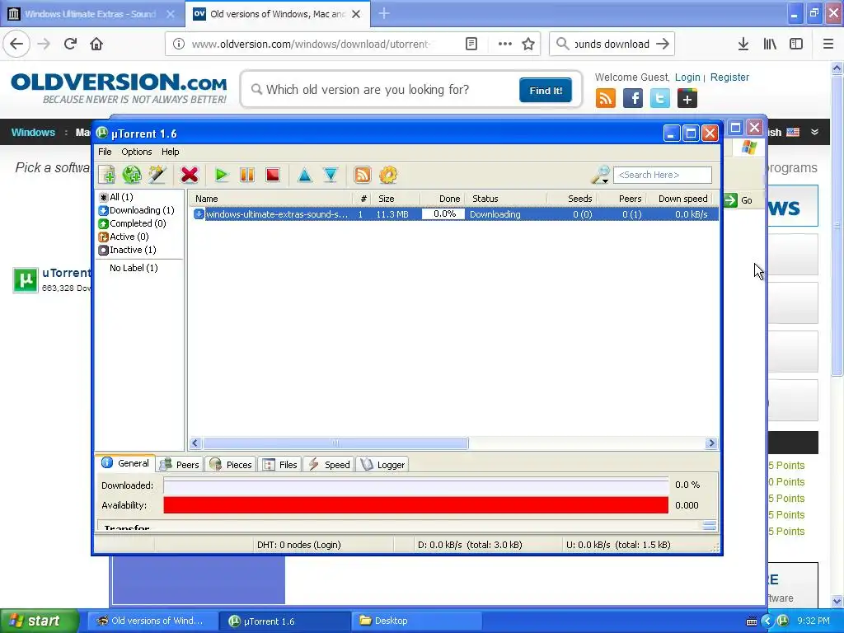
Task: Click the Create New Torrent wand icon
Action: pos(157,175)
